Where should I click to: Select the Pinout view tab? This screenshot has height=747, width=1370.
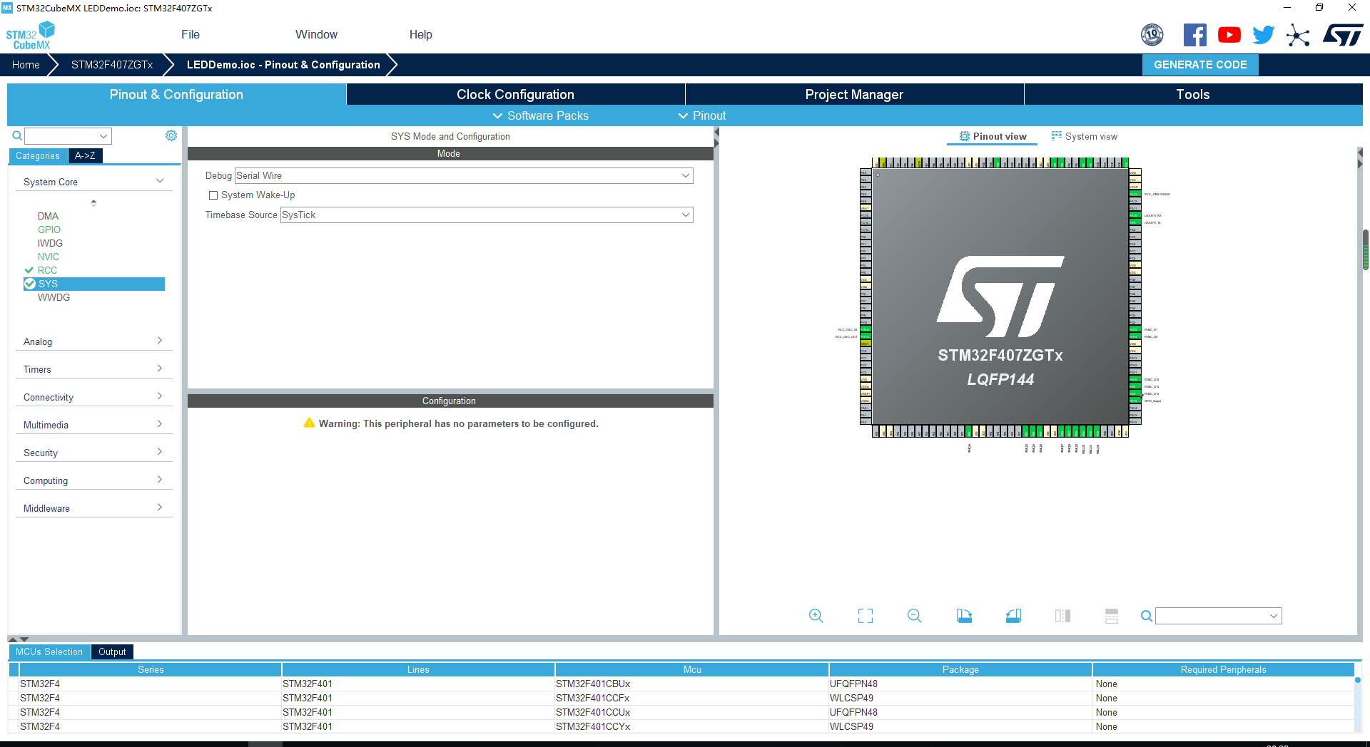pos(993,136)
